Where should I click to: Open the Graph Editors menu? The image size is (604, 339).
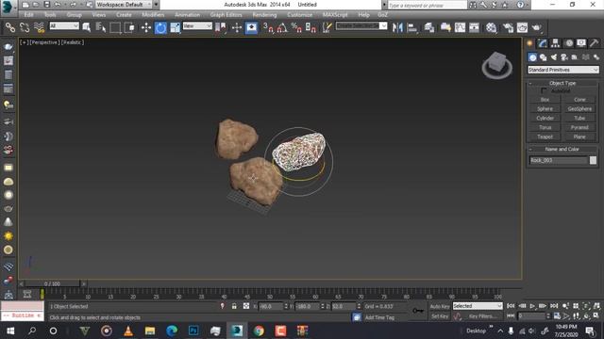click(x=226, y=15)
